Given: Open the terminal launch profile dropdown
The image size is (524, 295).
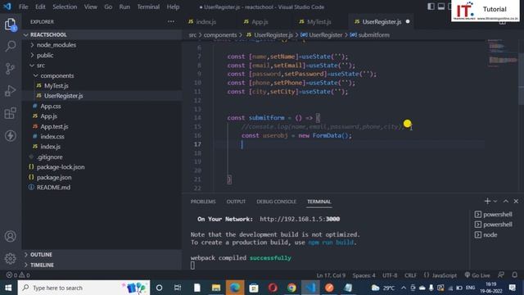Looking at the screenshot, I should [x=495, y=201].
